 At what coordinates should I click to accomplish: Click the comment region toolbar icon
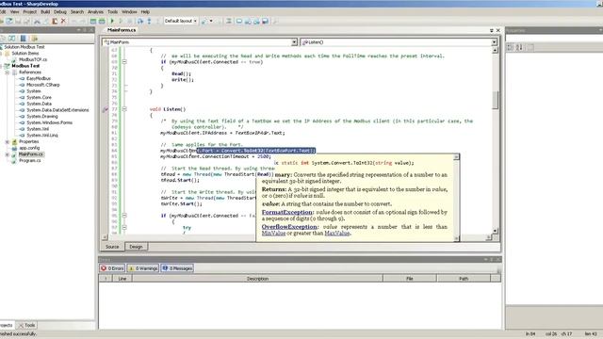229,21
